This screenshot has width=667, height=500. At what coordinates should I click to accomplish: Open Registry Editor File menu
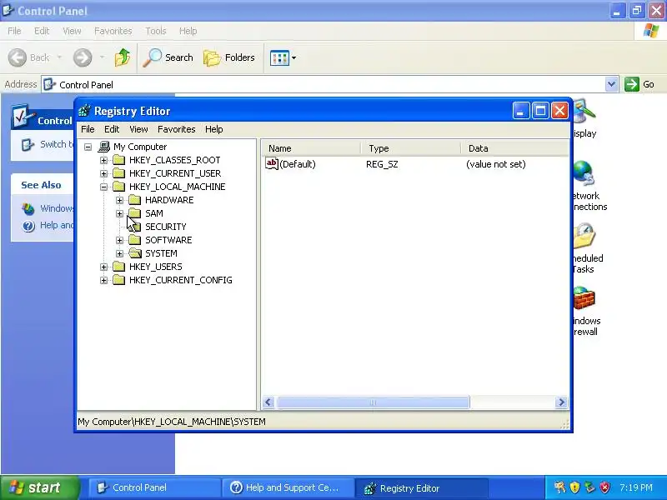click(88, 129)
